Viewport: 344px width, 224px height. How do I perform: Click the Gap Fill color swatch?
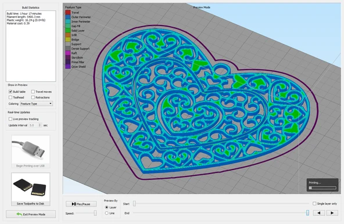(x=68, y=26)
